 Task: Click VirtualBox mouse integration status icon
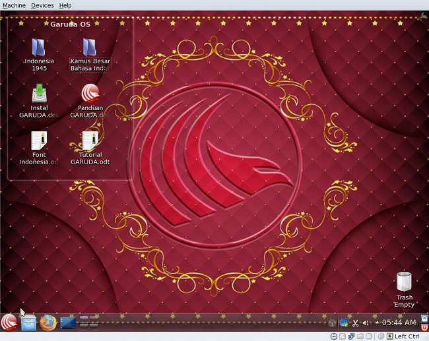point(381,336)
